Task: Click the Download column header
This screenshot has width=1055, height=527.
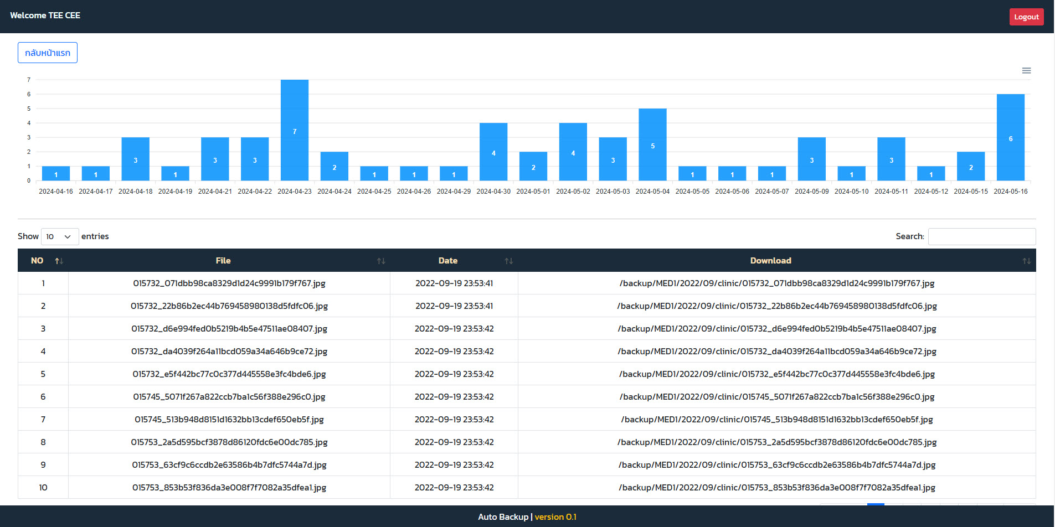Action: point(770,261)
